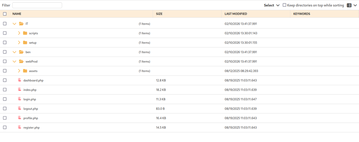The height and width of the screenshot is (142, 359).
Task: Click the assets folder icon
Action: coord(25,71)
